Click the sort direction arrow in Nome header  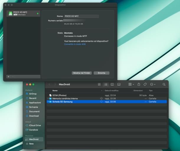pyautogui.click(x=102, y=91)
